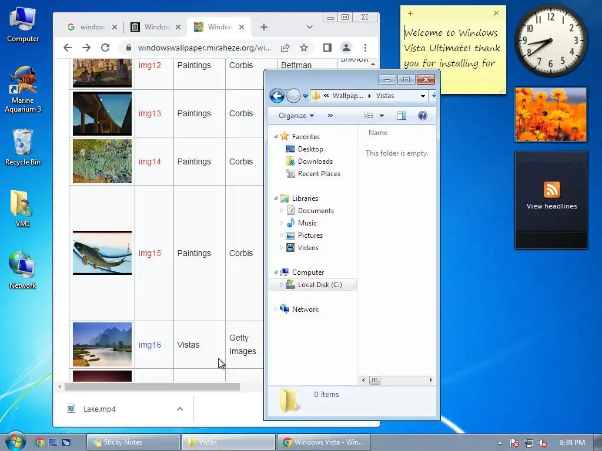Screen dimensions: 602x451
Task: Open Chrome tab search chevron
Action: pos(309,27)
